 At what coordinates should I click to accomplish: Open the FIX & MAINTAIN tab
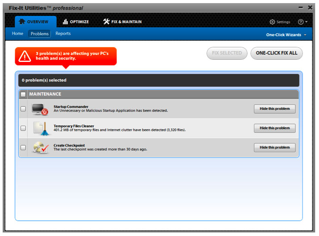[122, 22]
